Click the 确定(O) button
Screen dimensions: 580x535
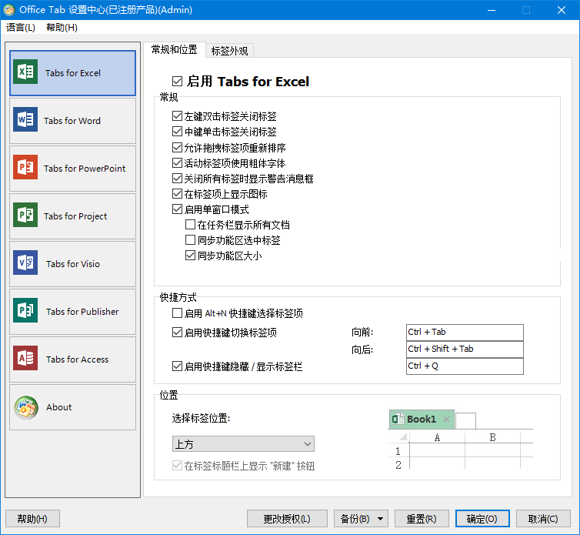coord(482,519)
